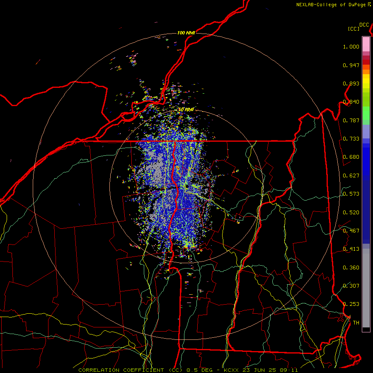Pick the red segment of color scale
373x373 pixels.
366,62
